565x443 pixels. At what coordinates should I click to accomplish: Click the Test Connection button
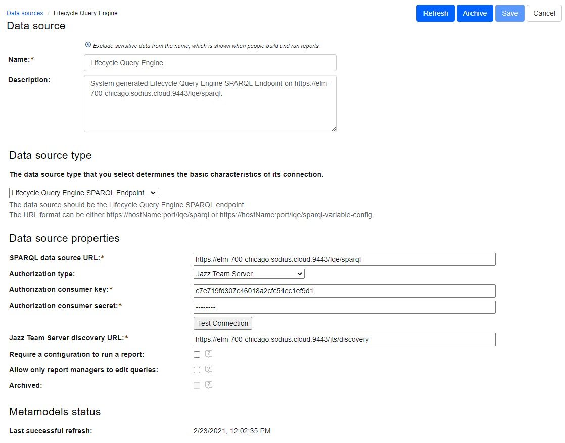click(223, 323)
